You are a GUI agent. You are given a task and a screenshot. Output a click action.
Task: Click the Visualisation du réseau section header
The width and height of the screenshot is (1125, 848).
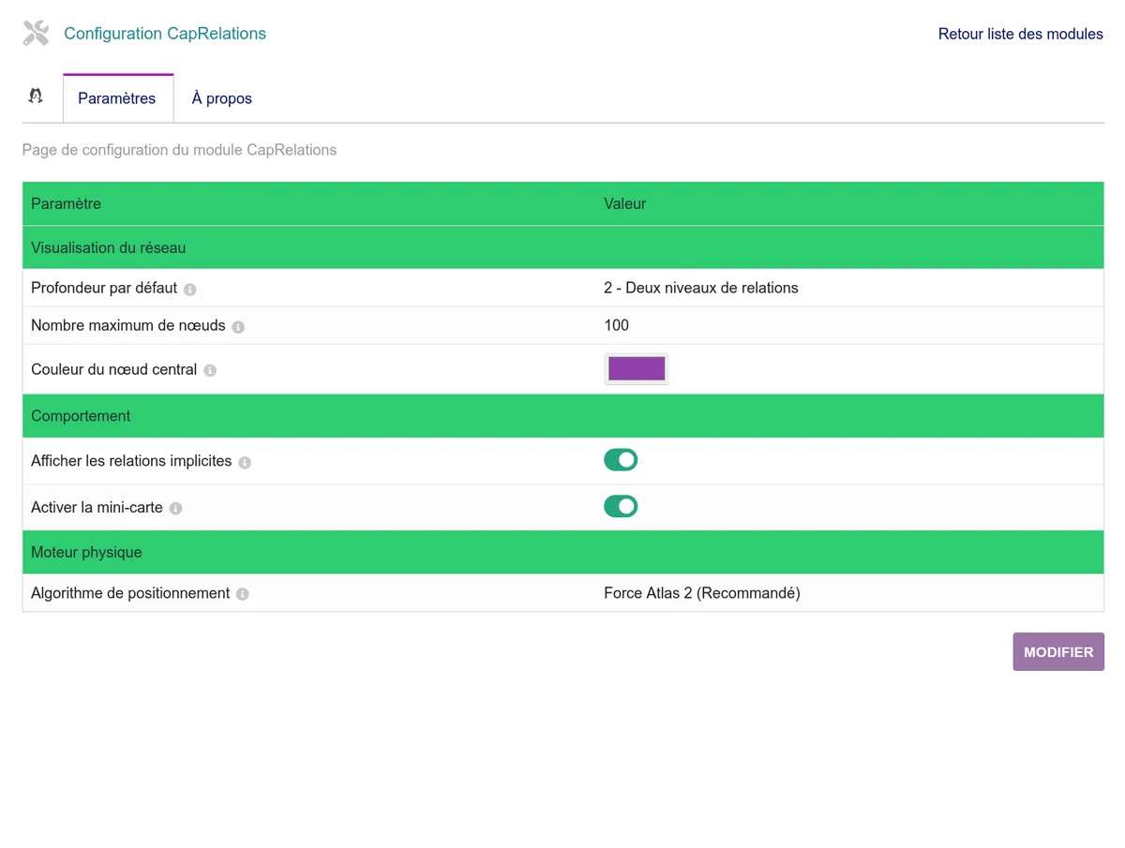click(563, 247)
